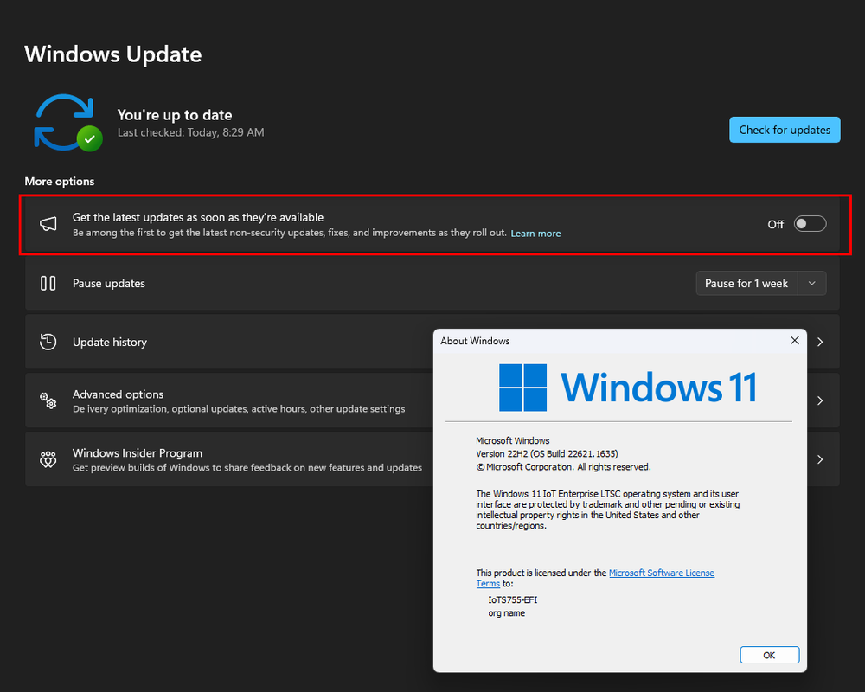Click the Check for updates button
The width and height of the screenshot is (865, 692).
point(785,130)
